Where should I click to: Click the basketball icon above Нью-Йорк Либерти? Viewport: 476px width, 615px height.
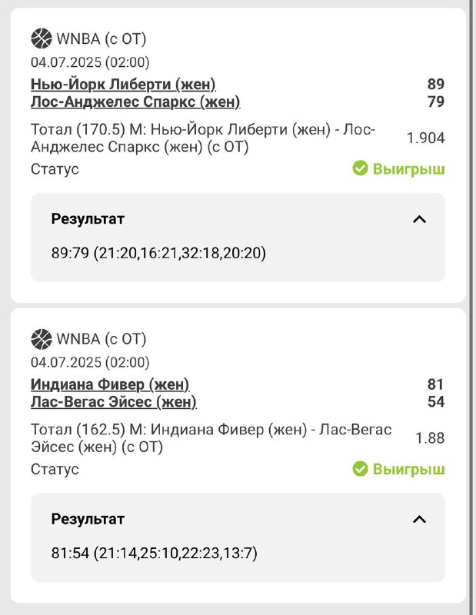(41, 38)
